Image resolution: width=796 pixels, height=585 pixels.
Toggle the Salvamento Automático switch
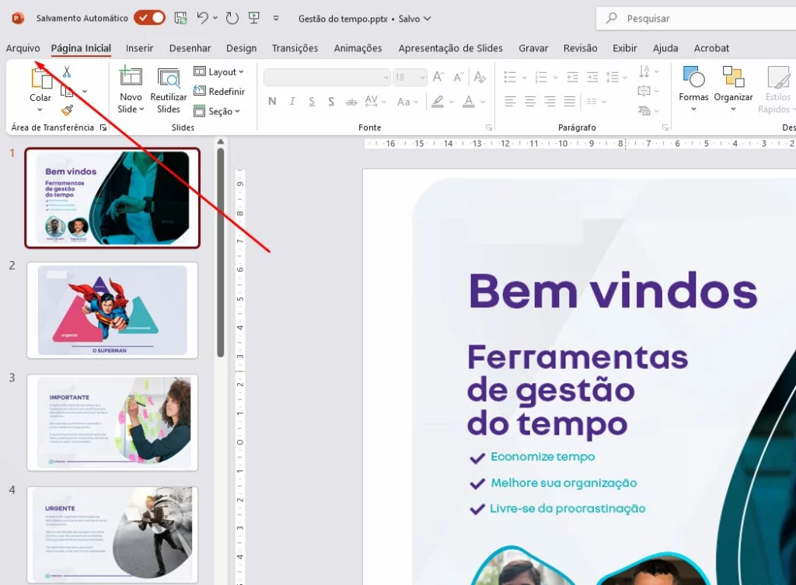point(149,18)
